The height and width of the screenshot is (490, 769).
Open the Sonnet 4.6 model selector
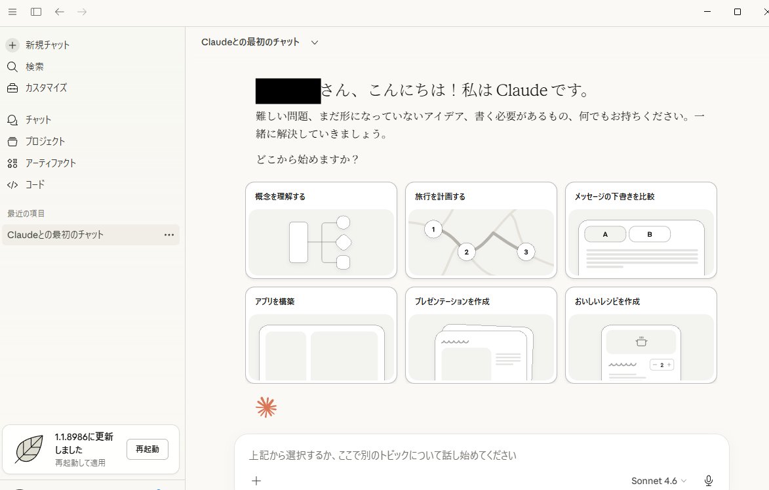(659, 481)
